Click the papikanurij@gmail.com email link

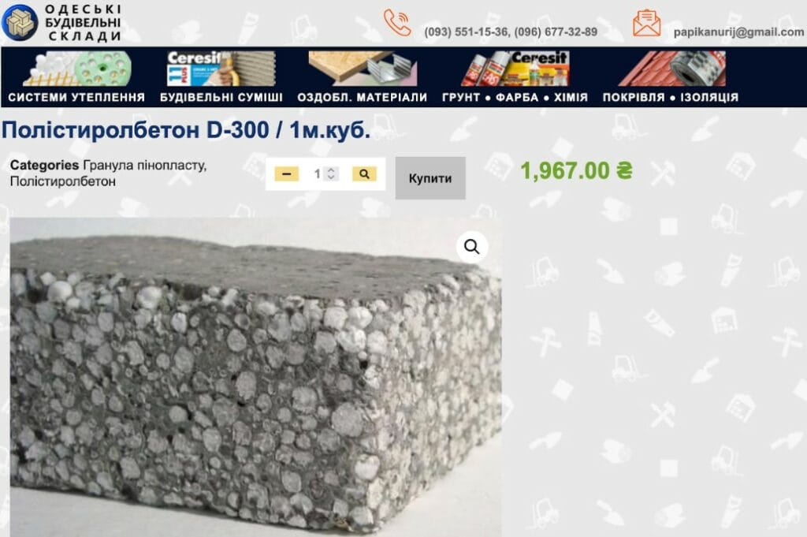coord(738,32)
